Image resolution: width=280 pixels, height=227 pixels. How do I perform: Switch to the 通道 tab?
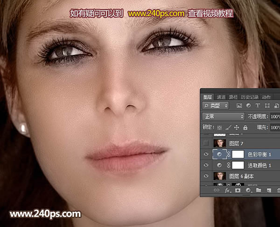click(x=221, y=97)
